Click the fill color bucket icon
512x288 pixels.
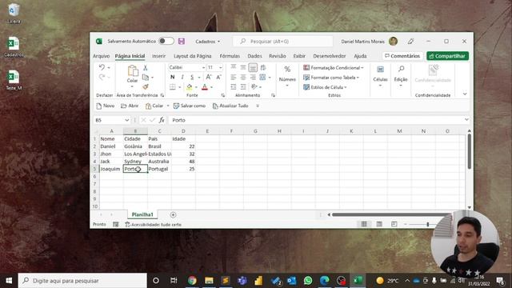(190, 87)
